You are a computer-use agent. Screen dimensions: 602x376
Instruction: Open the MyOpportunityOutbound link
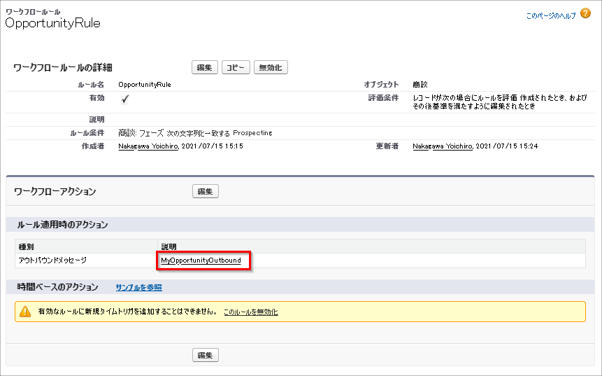coord(201,260)
